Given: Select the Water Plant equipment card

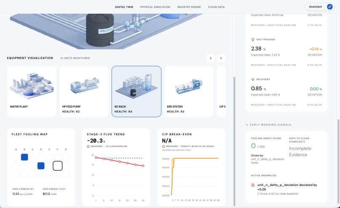Looking at the screenshot, I should click(x=32, y=91).
